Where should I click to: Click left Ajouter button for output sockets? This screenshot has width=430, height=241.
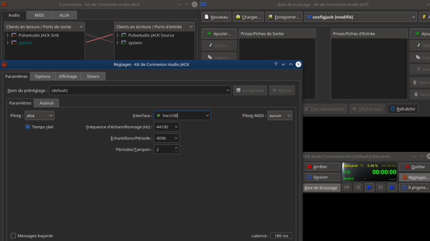(x=219, y=34)
